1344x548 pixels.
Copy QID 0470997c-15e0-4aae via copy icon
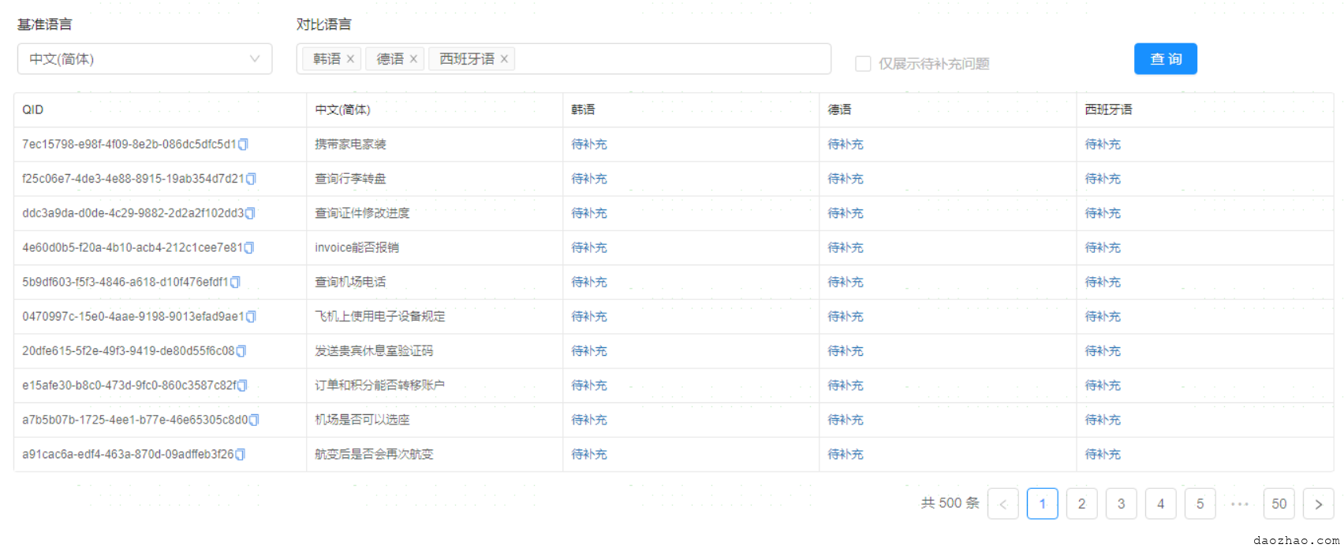pyautogui.click(x=251, y=317)
